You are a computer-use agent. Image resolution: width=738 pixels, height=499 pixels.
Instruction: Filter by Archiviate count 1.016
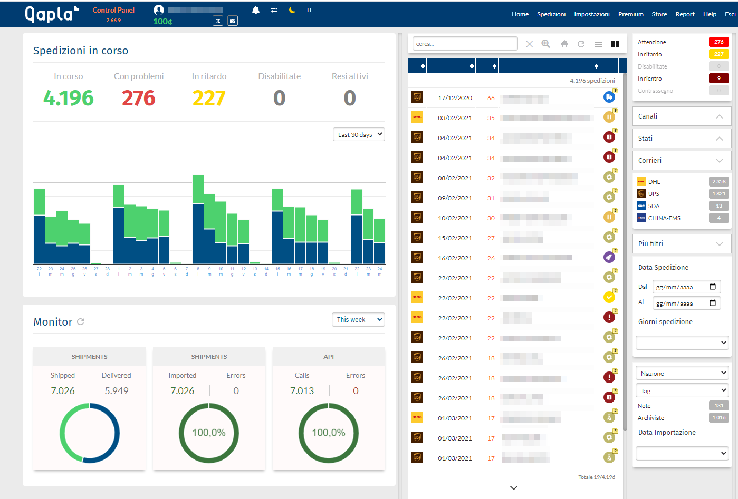click(718, 417)
